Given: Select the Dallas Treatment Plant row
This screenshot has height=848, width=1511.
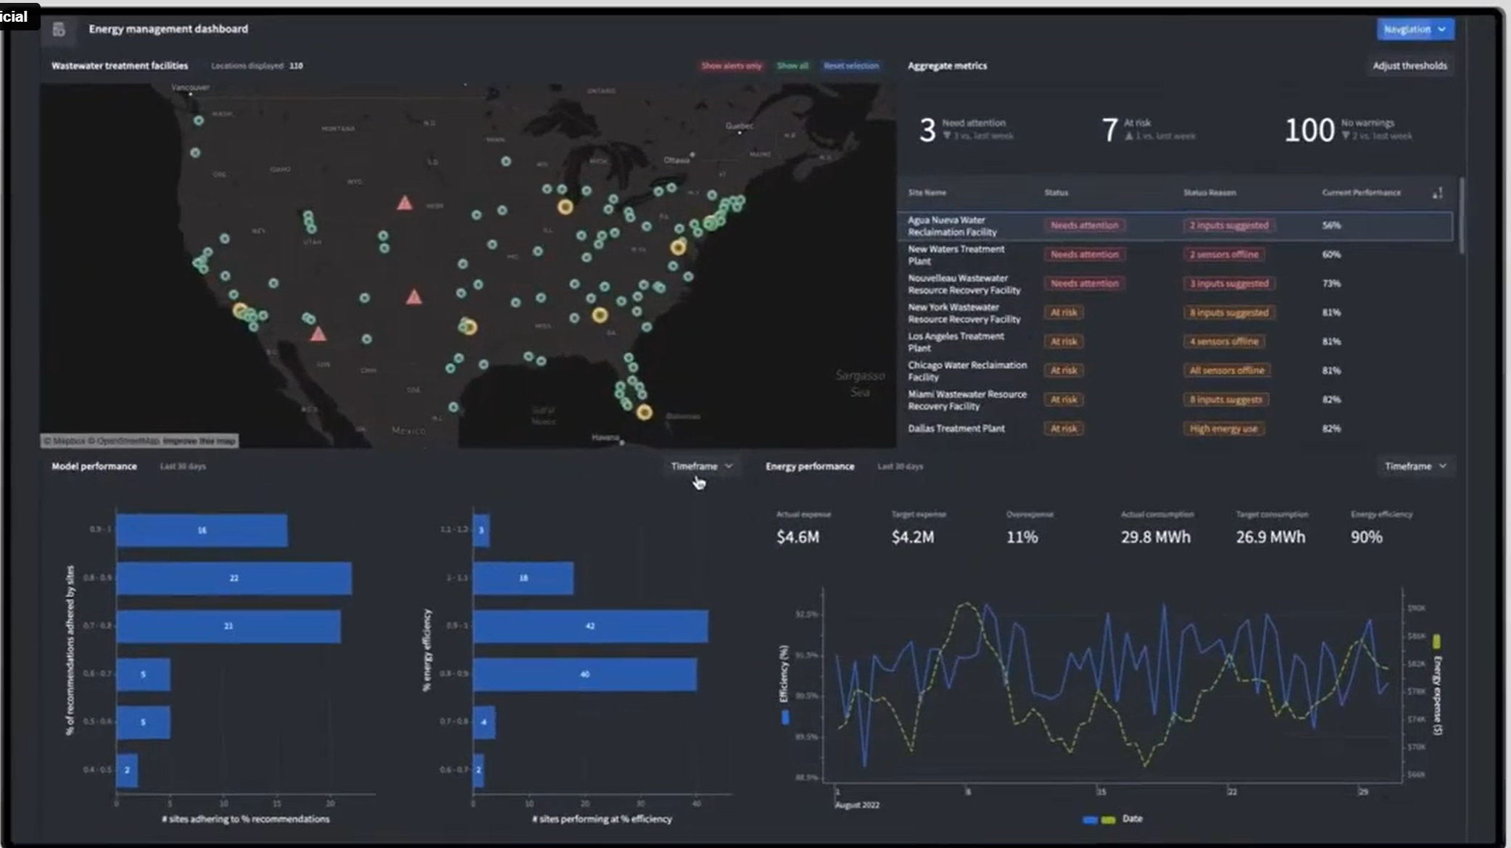Looking at the screenshot, I should pos(1175,428).
